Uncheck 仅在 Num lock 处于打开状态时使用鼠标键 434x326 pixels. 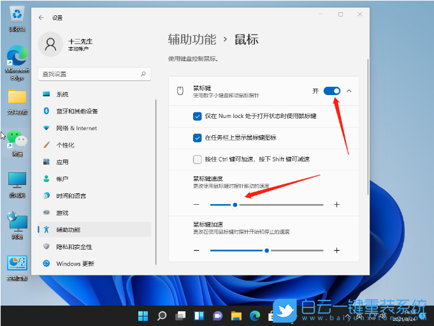(x=198, y=116)
